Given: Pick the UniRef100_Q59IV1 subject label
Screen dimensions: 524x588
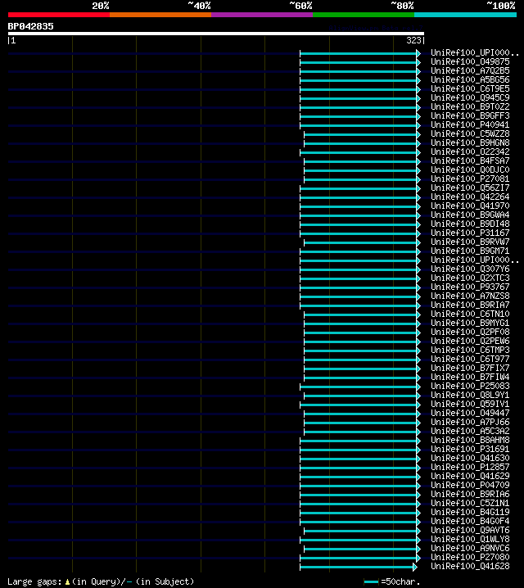Looking at the screenshot, I should click(x=470, y=404).
